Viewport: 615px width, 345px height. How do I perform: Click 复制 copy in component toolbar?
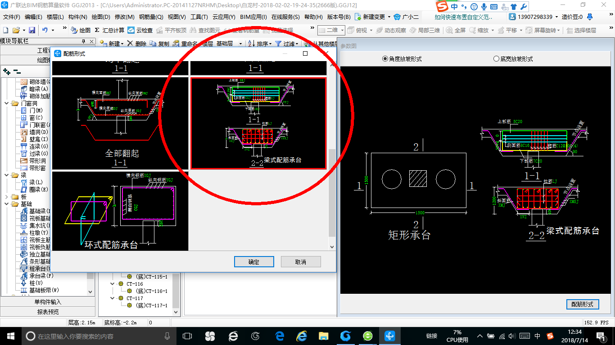click(x=159, y=44)
